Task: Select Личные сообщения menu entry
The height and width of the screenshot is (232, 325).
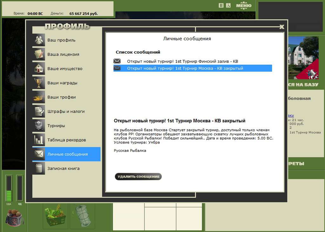Action: (x=66, y=154)
